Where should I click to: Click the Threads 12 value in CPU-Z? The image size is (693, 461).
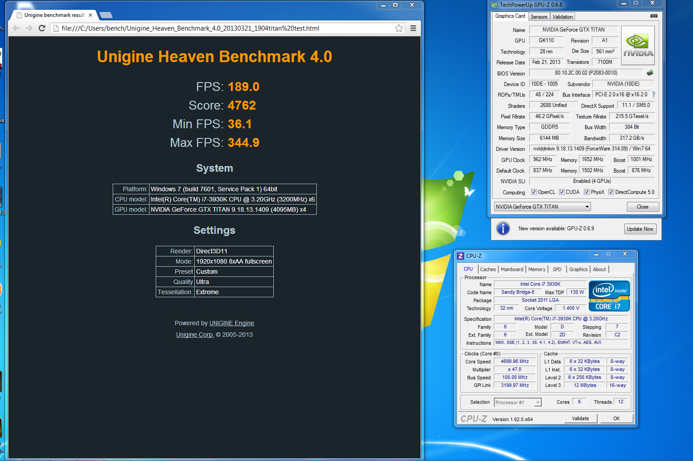pos(621,402)
